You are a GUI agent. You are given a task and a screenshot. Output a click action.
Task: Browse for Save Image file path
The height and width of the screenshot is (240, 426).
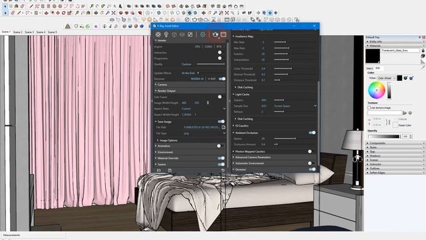[x=224, y=127]
